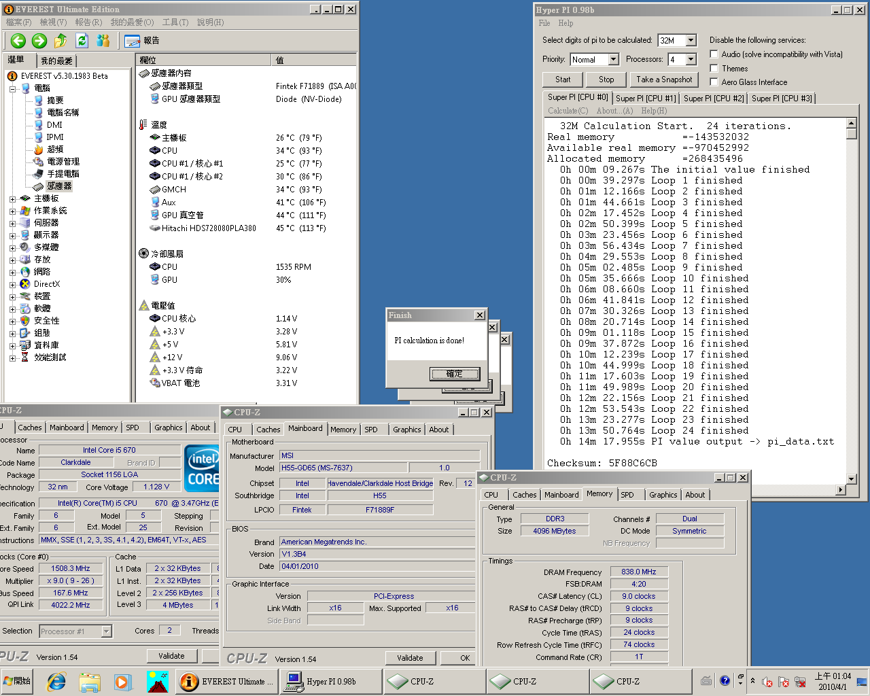Select the DMI item in EVEREST tree

[x=54, y=125]
